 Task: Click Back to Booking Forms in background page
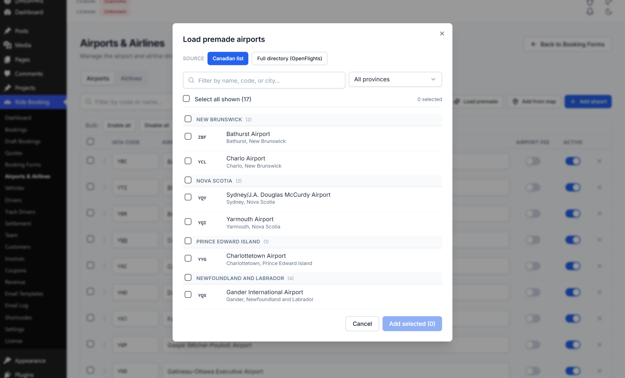pos(567,44)
